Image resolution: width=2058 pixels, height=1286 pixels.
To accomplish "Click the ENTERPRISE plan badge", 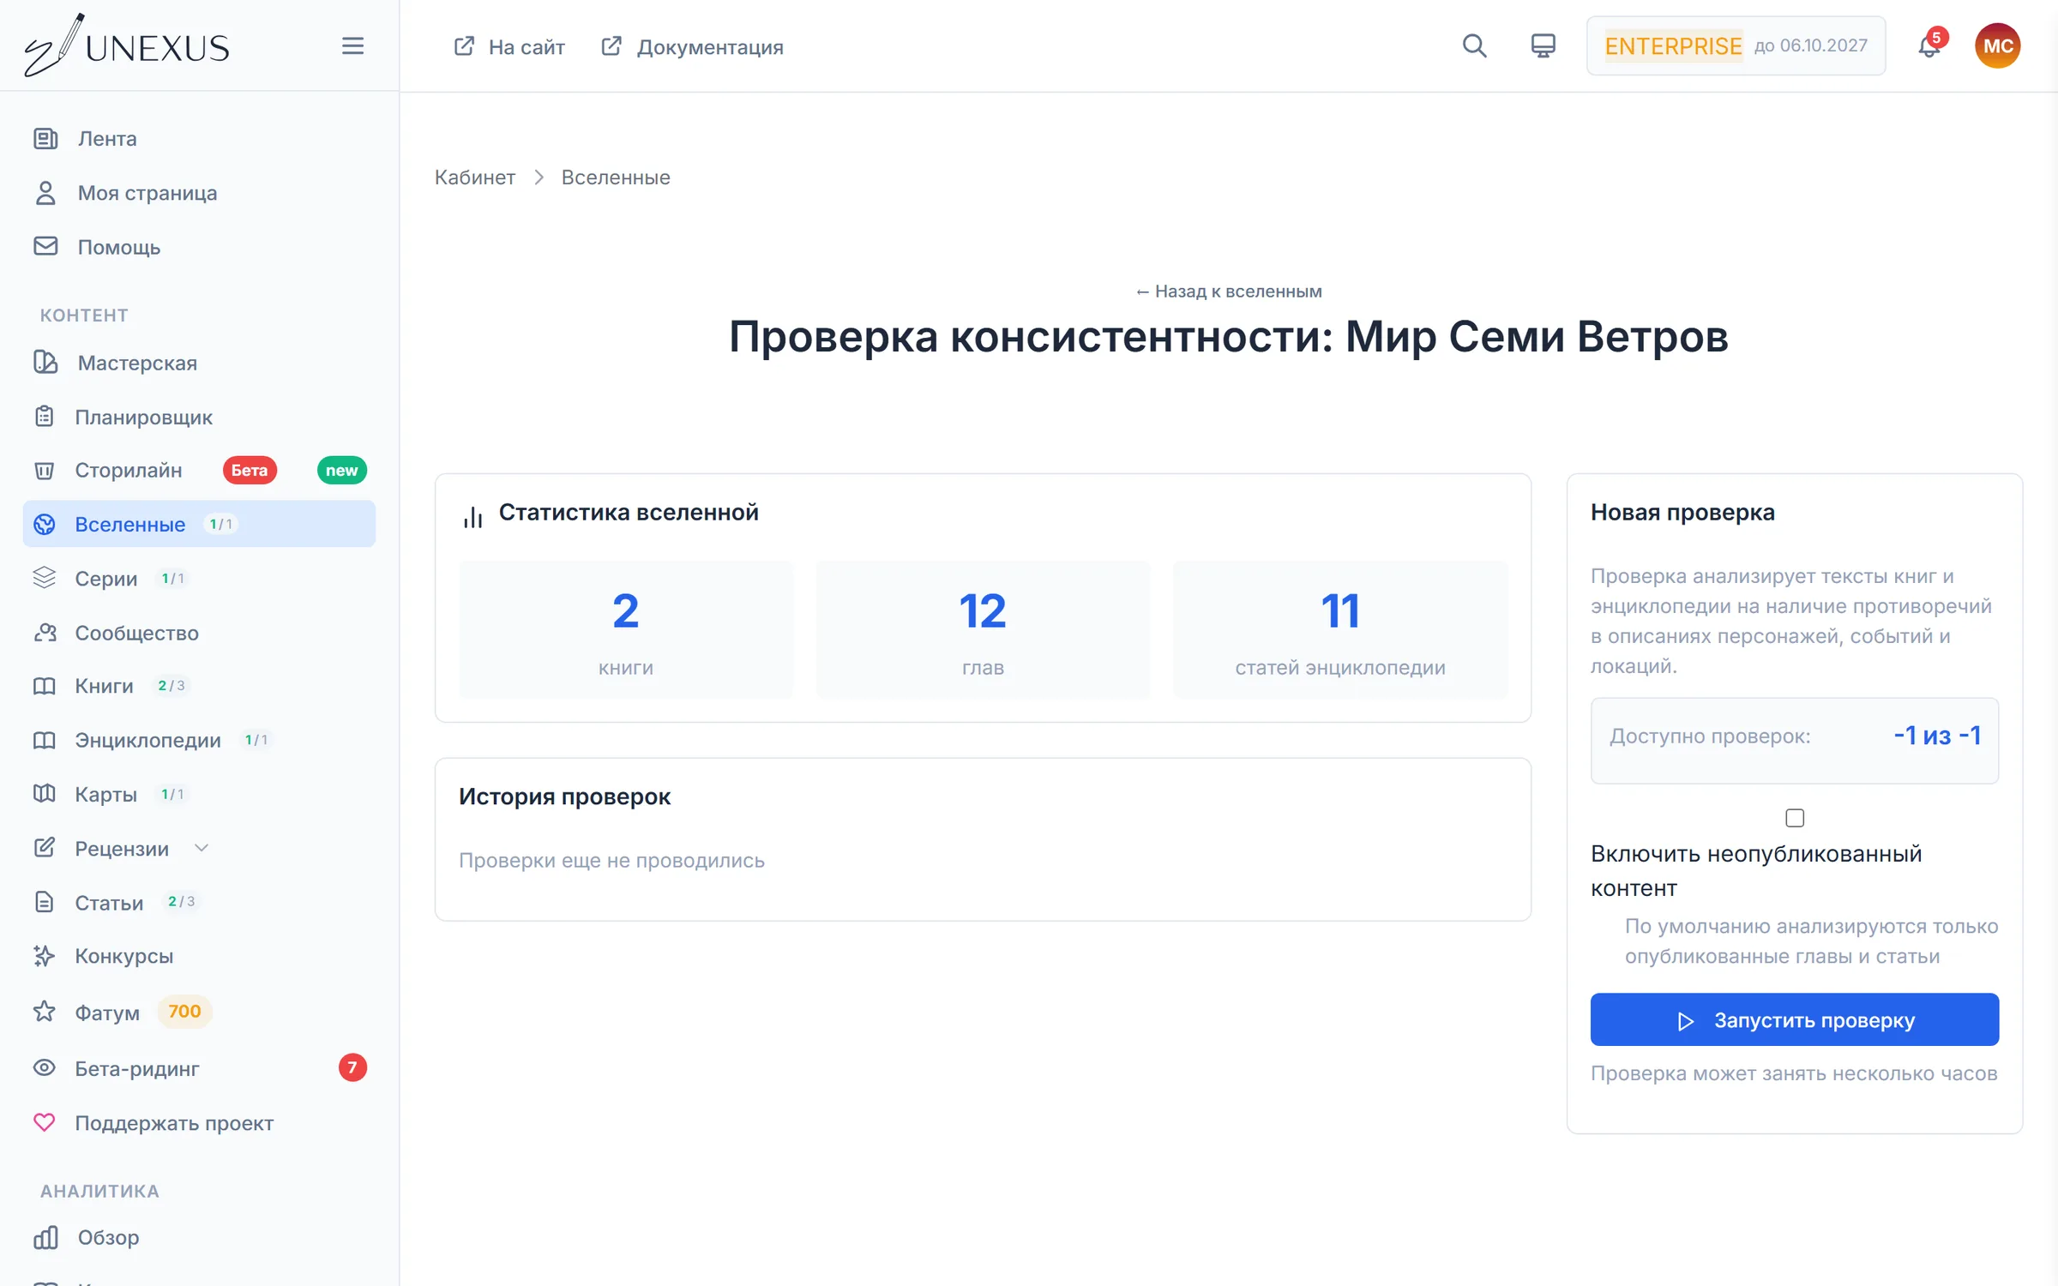I will [1673, 45].
